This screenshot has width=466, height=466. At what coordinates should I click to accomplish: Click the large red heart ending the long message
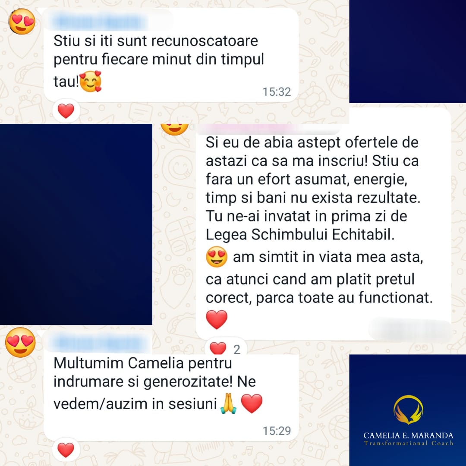[217, 319]
